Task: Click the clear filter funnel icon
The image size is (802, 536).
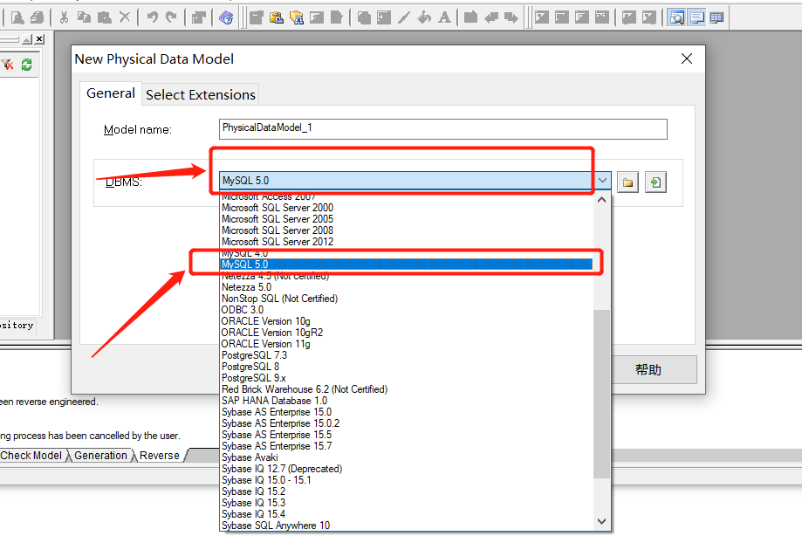Action: [x=8, y=65]
